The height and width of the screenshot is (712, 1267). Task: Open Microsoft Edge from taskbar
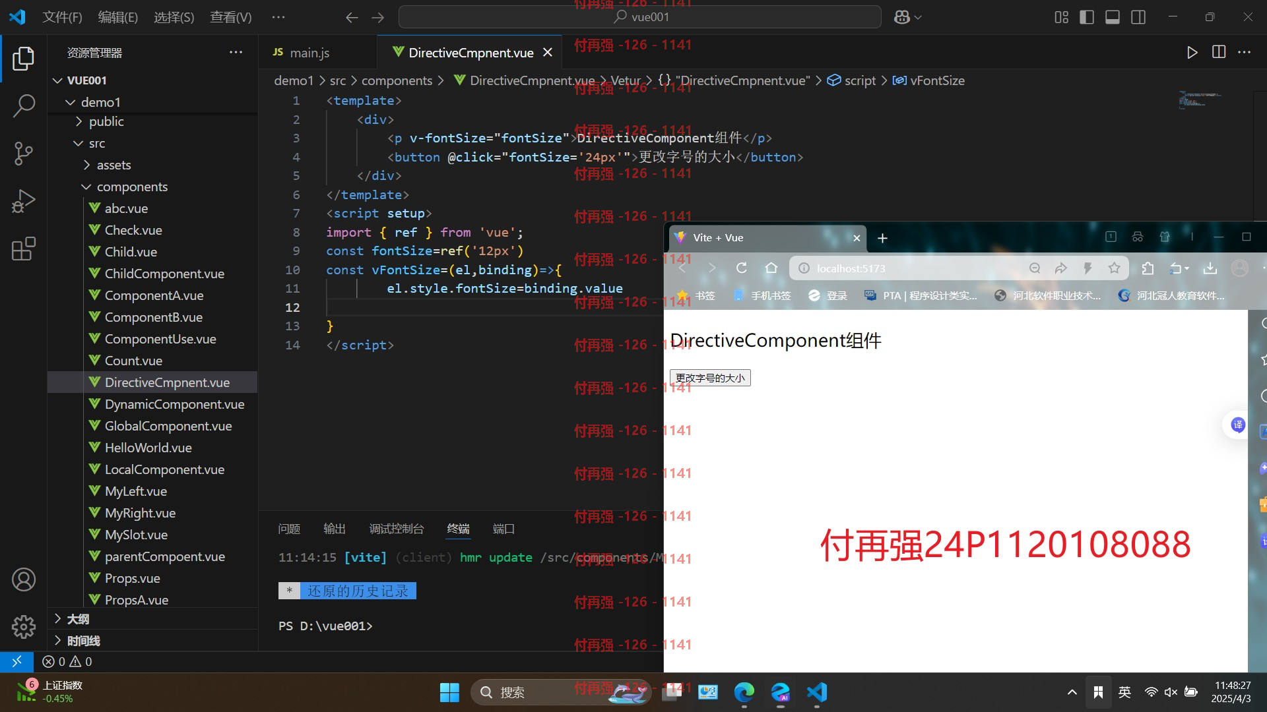pos(744,692)
